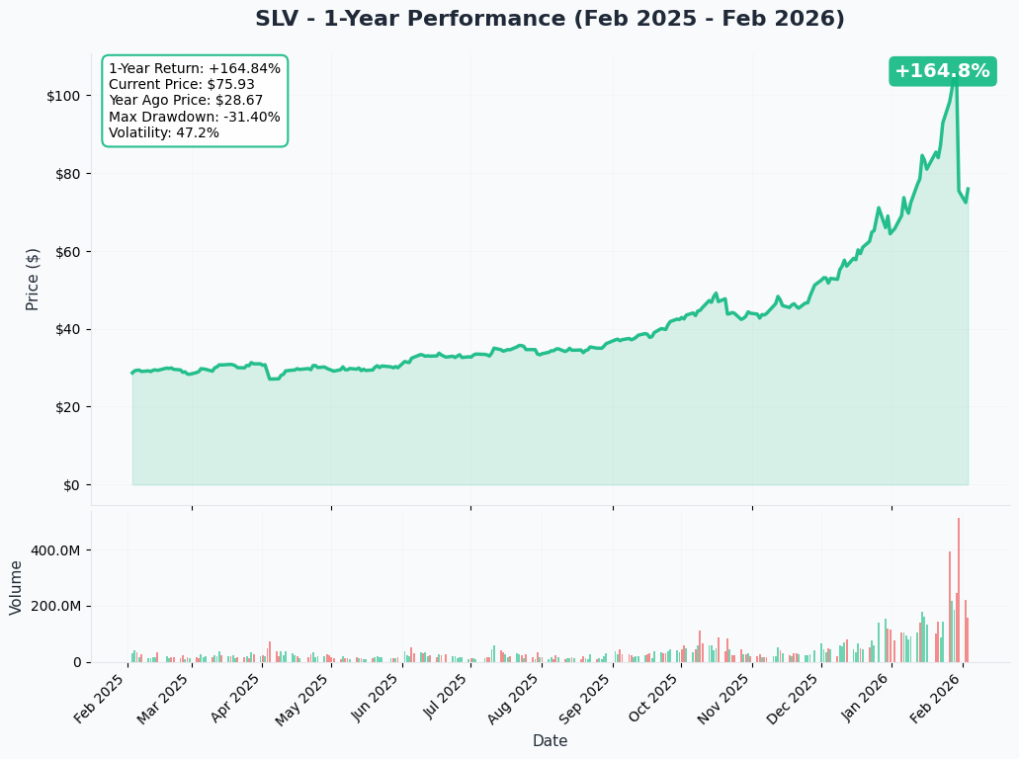Select the 1-Year Return: +164.84% line
This screenshot has height=759, width=1019.
[195, 68]
